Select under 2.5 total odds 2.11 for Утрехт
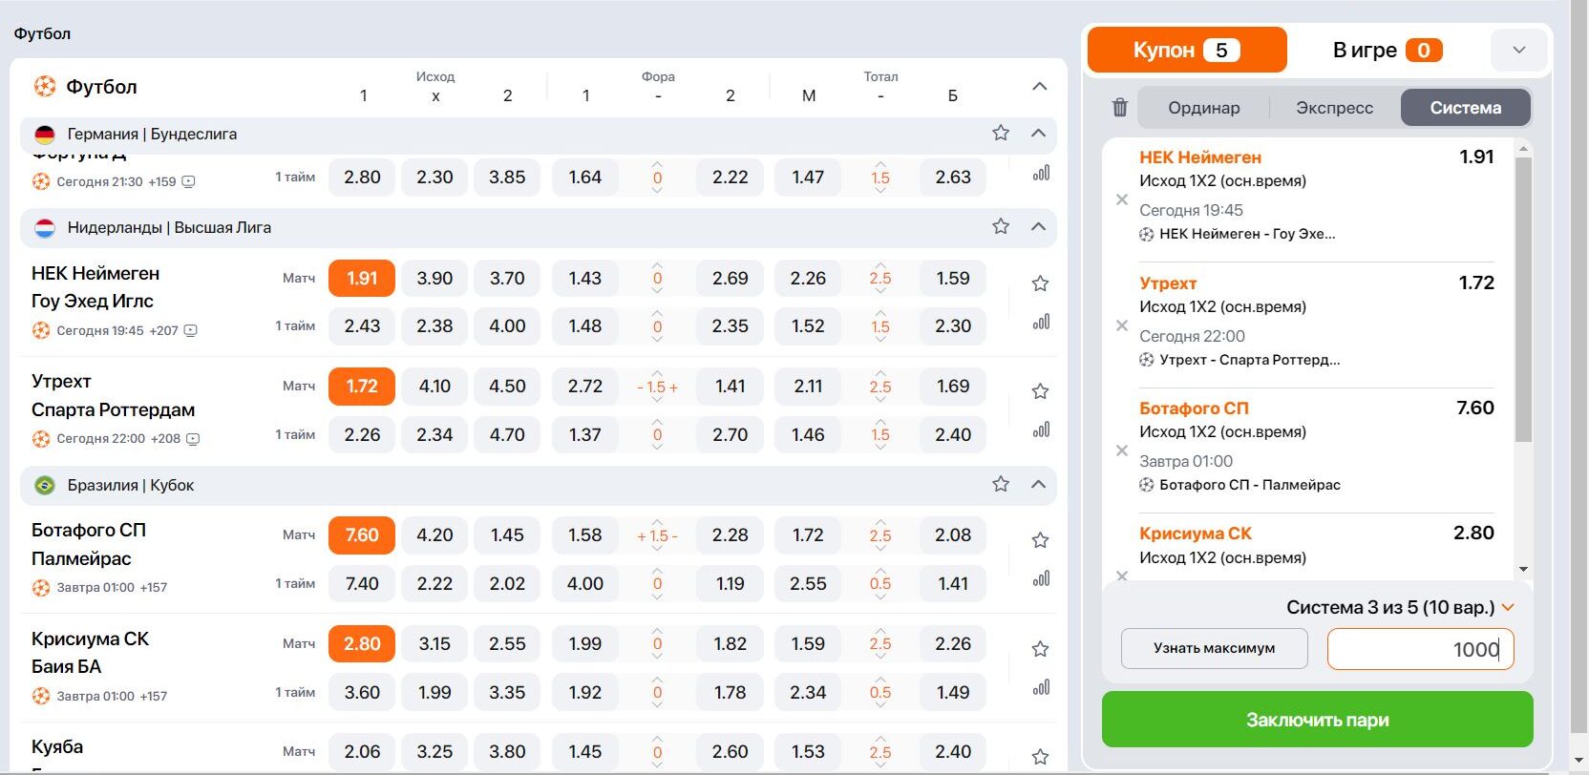This screenshot has height=775, width=1589. tap(808, 387)
